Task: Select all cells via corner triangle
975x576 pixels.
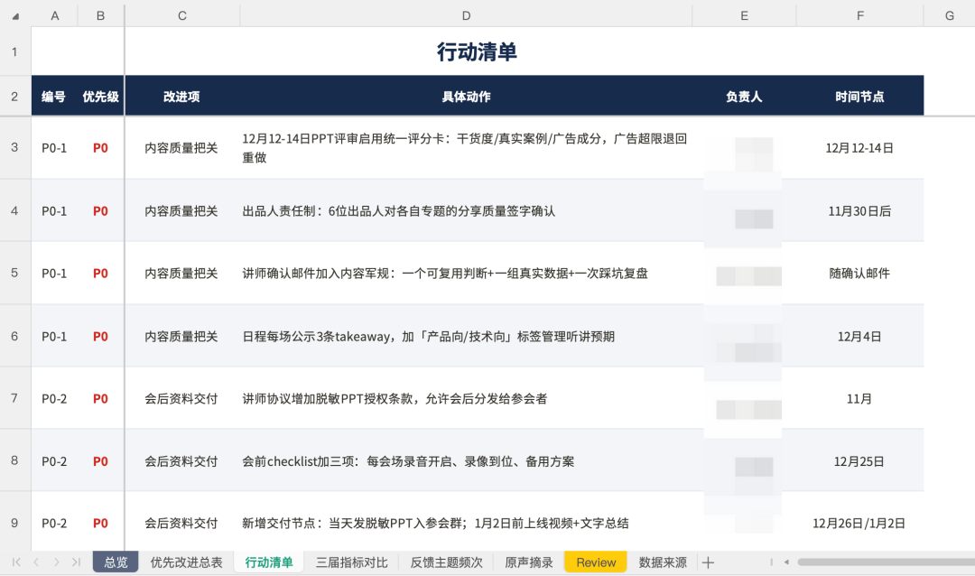Action: 15,16
